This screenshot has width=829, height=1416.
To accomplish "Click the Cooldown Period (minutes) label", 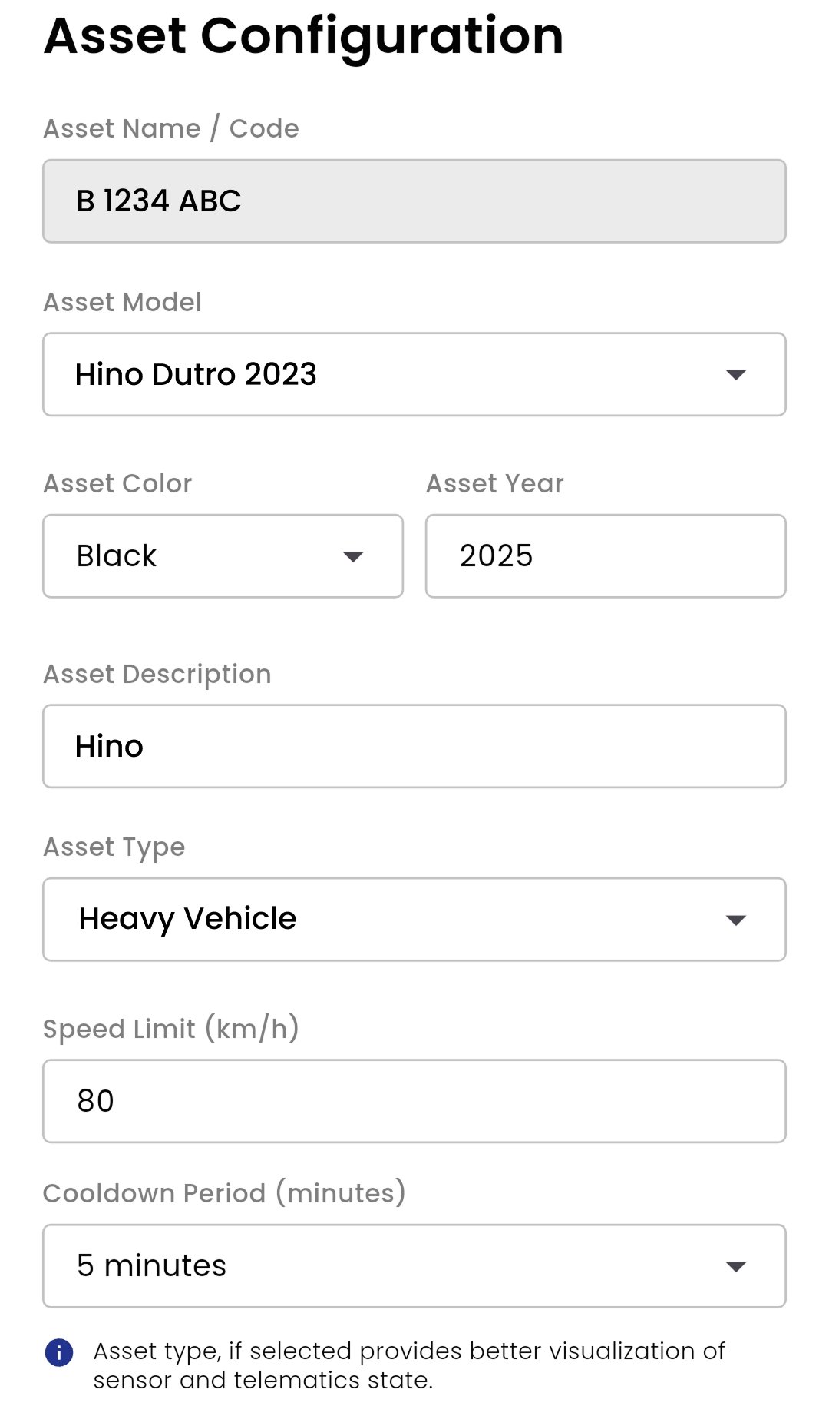I will tap(223, 1193).
